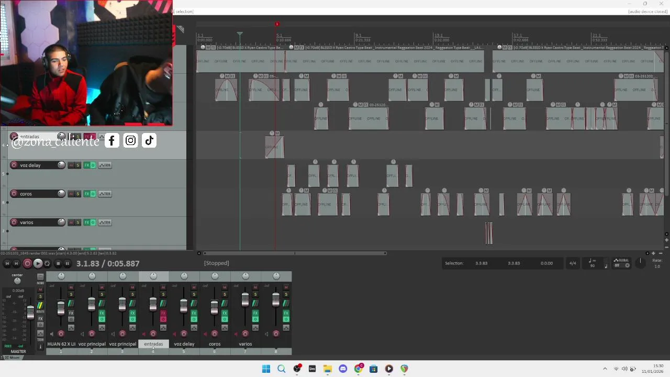Click the transport Pause button
This screenshot has height=377, width=670.
coord(67,263)
